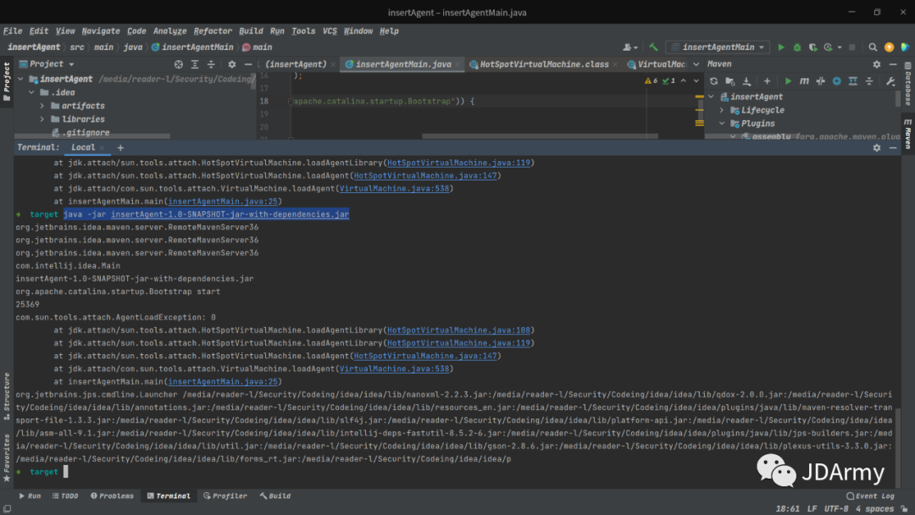This screenshot has width=915, height=515.
Task: Add a new terminal session tab
Action: (120, 148)
